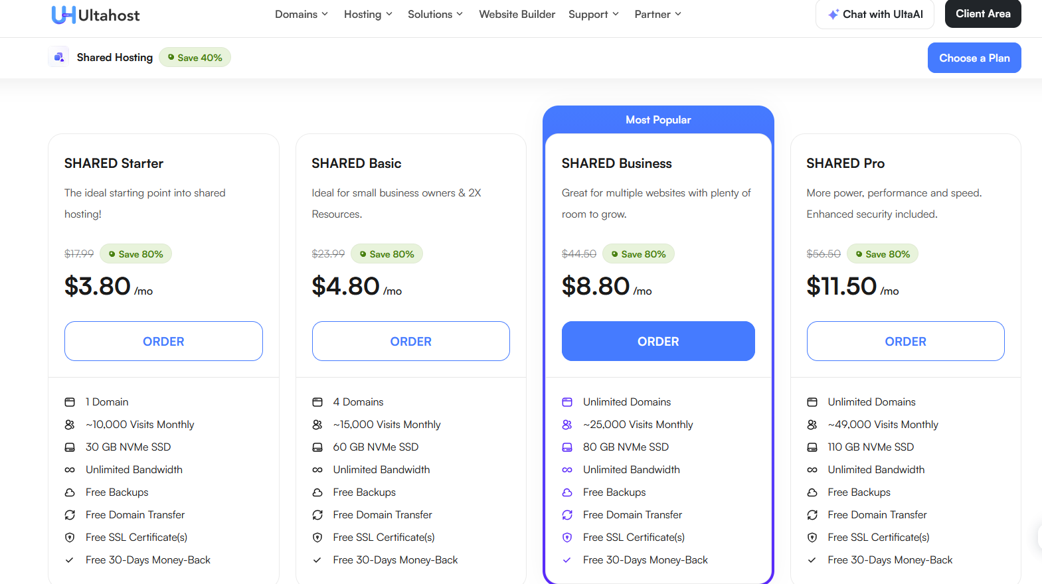This screenshot has height=584, width=1042.
Task: Click the sparkle icon in Chat with UltaAI
Action: 833,15
